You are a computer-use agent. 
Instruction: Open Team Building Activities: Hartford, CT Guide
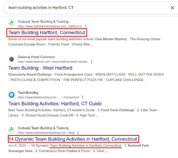coord(55,103)
